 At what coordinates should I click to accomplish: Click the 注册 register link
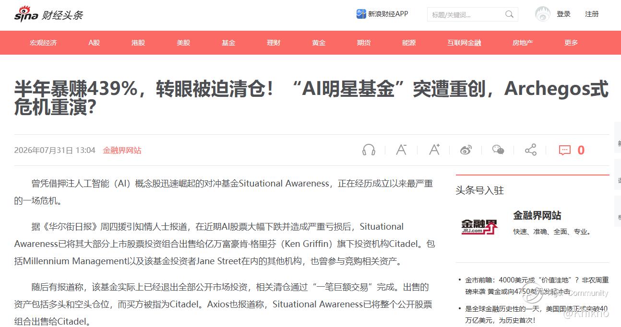pyautogui.click(x=592, y=14)
